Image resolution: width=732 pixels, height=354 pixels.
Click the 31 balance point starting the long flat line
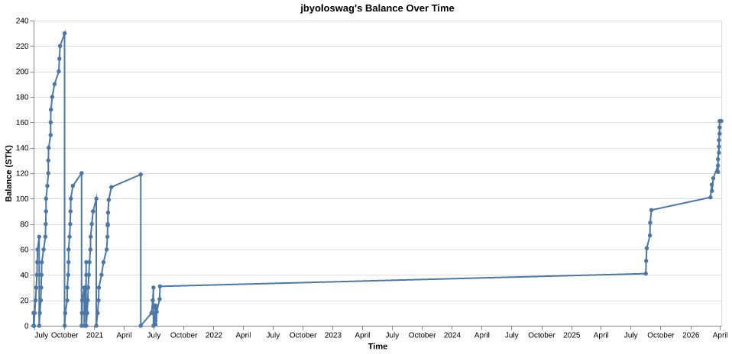[160, 286]
